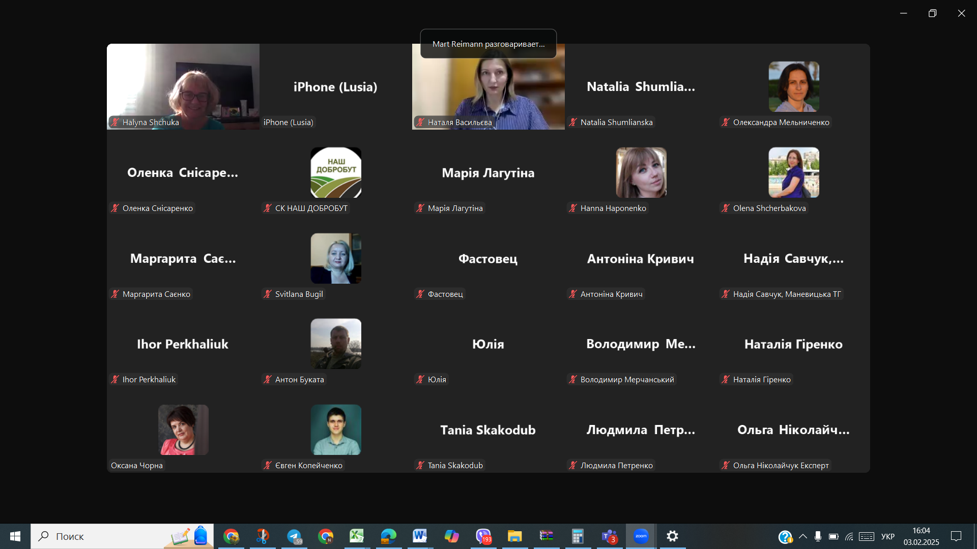Click muted mic icon beside Halyna Shchuka
The image size is (977, 549).
point(115,122)
